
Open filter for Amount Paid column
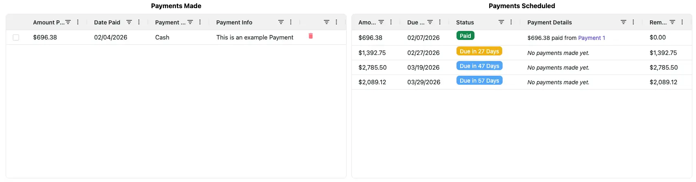click(68, 22)
